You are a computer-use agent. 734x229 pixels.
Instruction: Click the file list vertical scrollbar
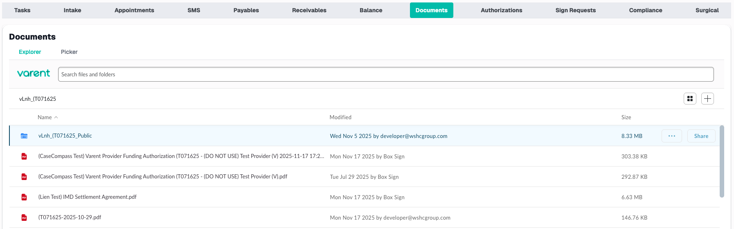coord(722,161)
